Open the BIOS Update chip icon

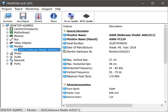tap(86, 16)
